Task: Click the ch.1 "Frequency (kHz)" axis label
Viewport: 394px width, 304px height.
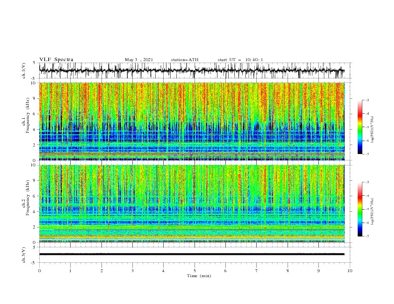Action: (28, 115)
